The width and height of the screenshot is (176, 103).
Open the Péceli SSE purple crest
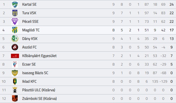(15, 21)
